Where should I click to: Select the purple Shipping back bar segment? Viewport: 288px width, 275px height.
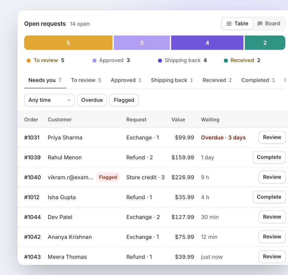pyautogui.click(x=207, y=43)
